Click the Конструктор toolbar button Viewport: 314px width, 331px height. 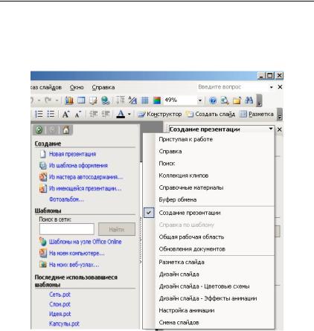coord(160,115)
